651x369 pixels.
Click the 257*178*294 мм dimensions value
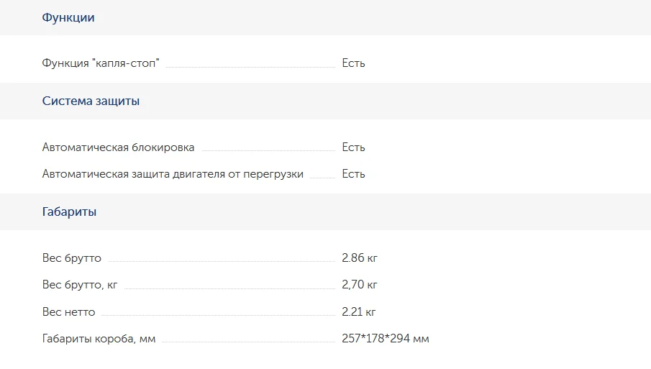[x=386, y=338]
